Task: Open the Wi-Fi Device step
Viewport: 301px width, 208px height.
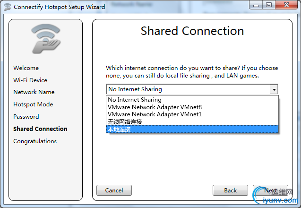Action: tap(30, 80)
